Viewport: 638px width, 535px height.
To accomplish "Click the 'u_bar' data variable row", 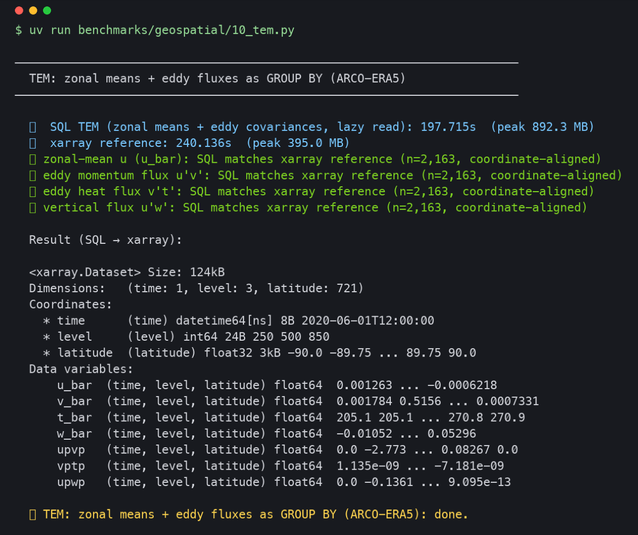I will (277, 385).
